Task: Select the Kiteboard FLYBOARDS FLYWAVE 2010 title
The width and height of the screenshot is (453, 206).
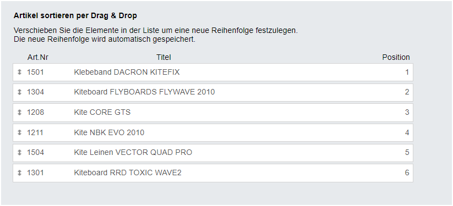Action: click(144, 92)
